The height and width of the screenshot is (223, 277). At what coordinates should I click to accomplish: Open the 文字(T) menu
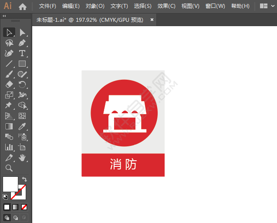119,6
